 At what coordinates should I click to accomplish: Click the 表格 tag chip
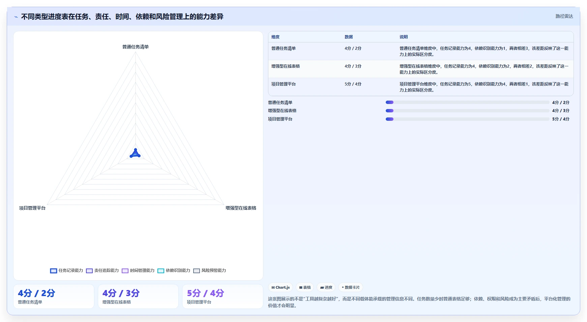(x=305, y=287)
